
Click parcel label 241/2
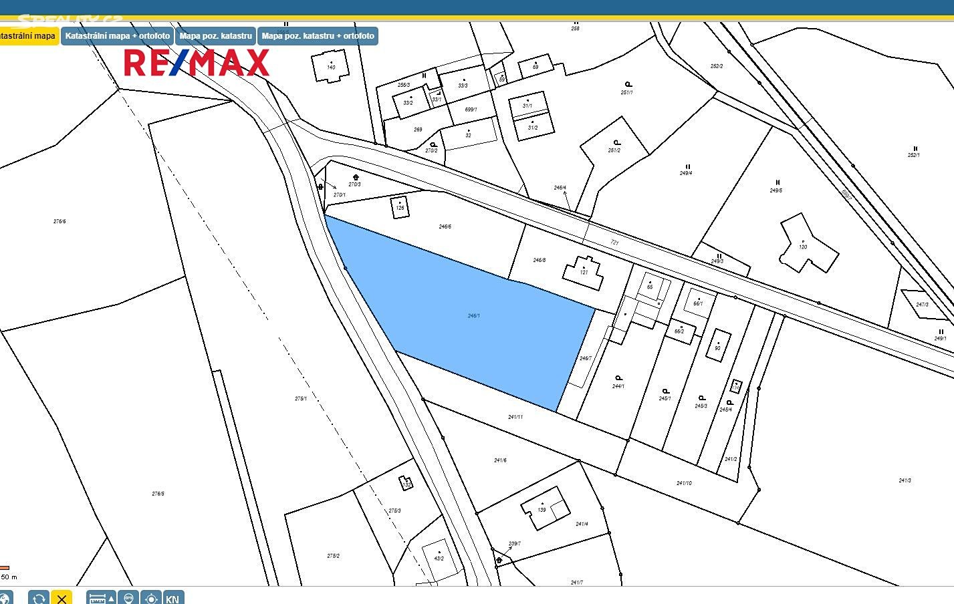(731, 459)
